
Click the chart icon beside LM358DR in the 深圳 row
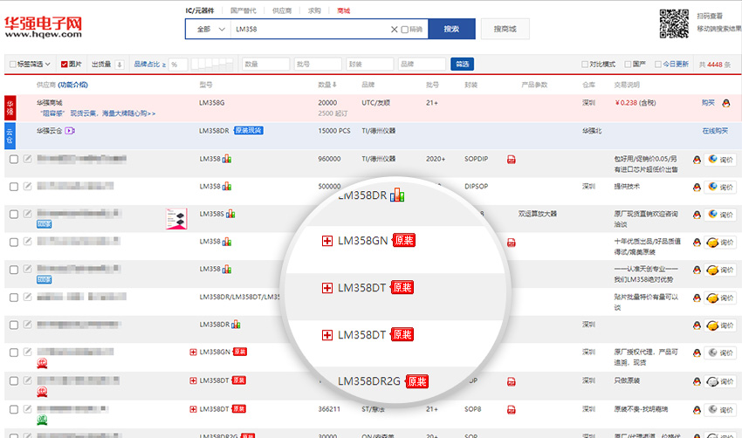[236, 325]
